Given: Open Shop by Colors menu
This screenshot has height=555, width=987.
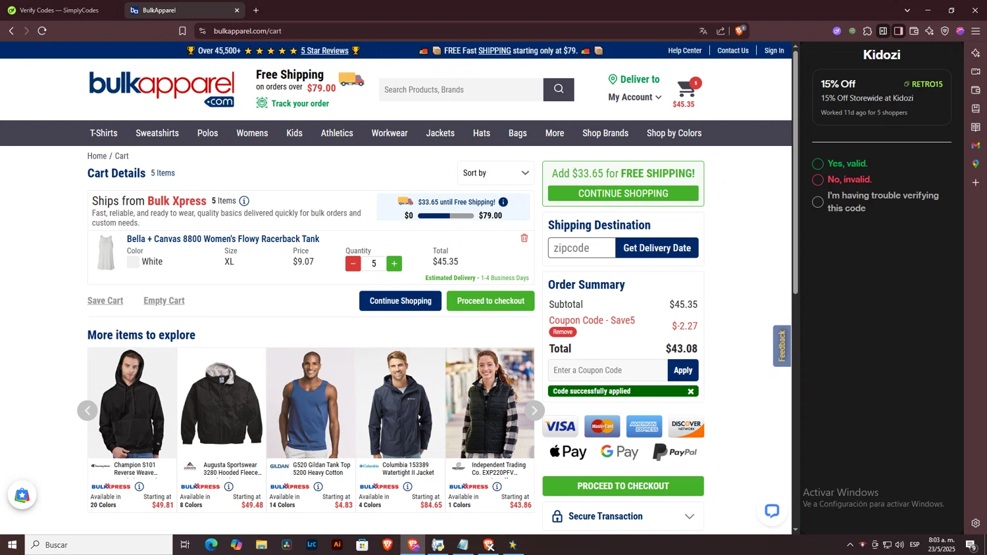Looking at the screenshot, I should click(x=674, y=133).
